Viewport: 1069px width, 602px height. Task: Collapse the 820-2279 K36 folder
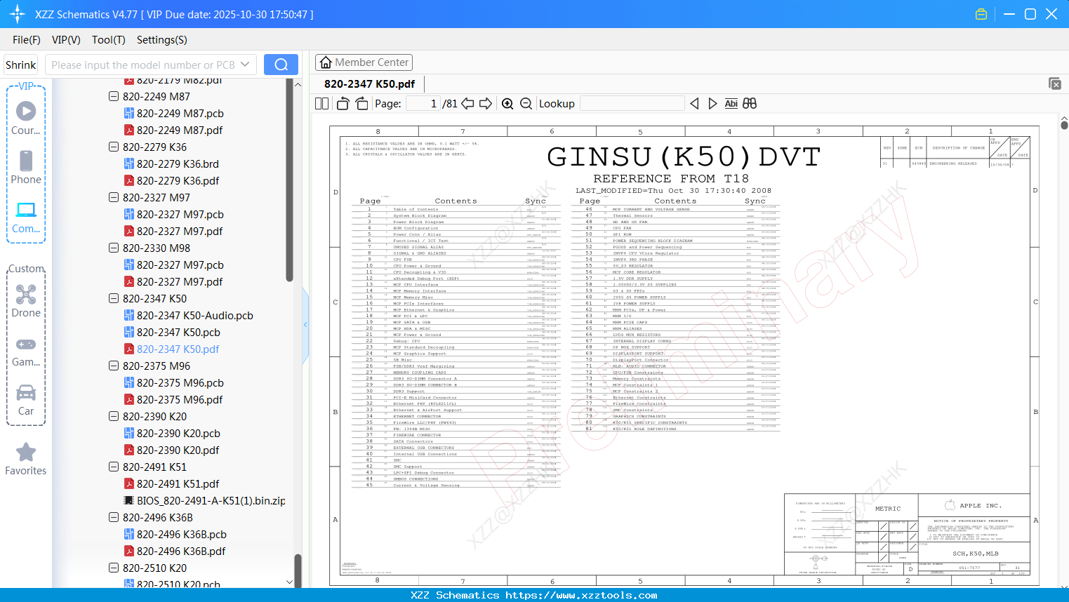[x=113, y=147]
